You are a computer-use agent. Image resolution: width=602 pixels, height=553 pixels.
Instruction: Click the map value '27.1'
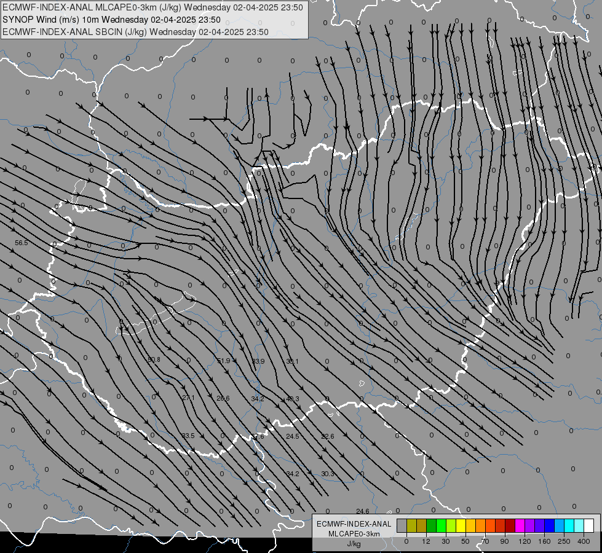188,398
